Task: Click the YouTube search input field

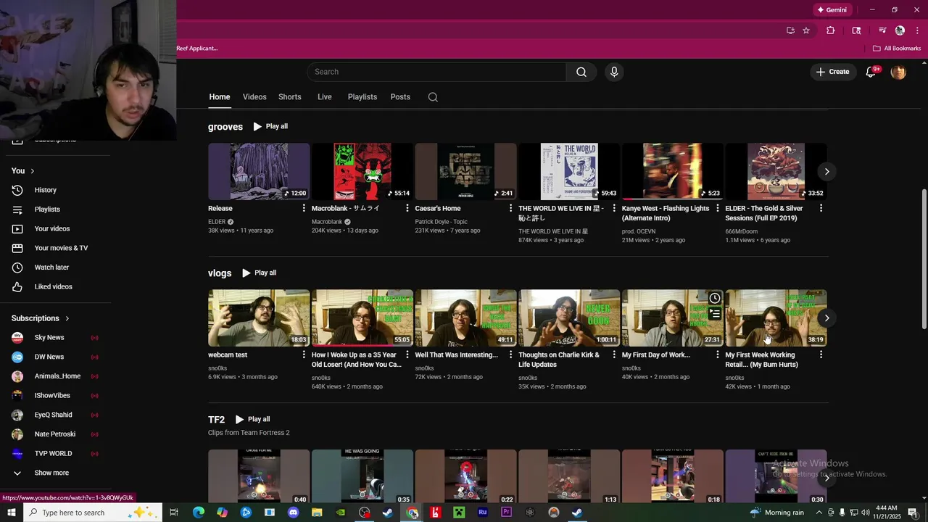Action: click(x=436, y=72)
